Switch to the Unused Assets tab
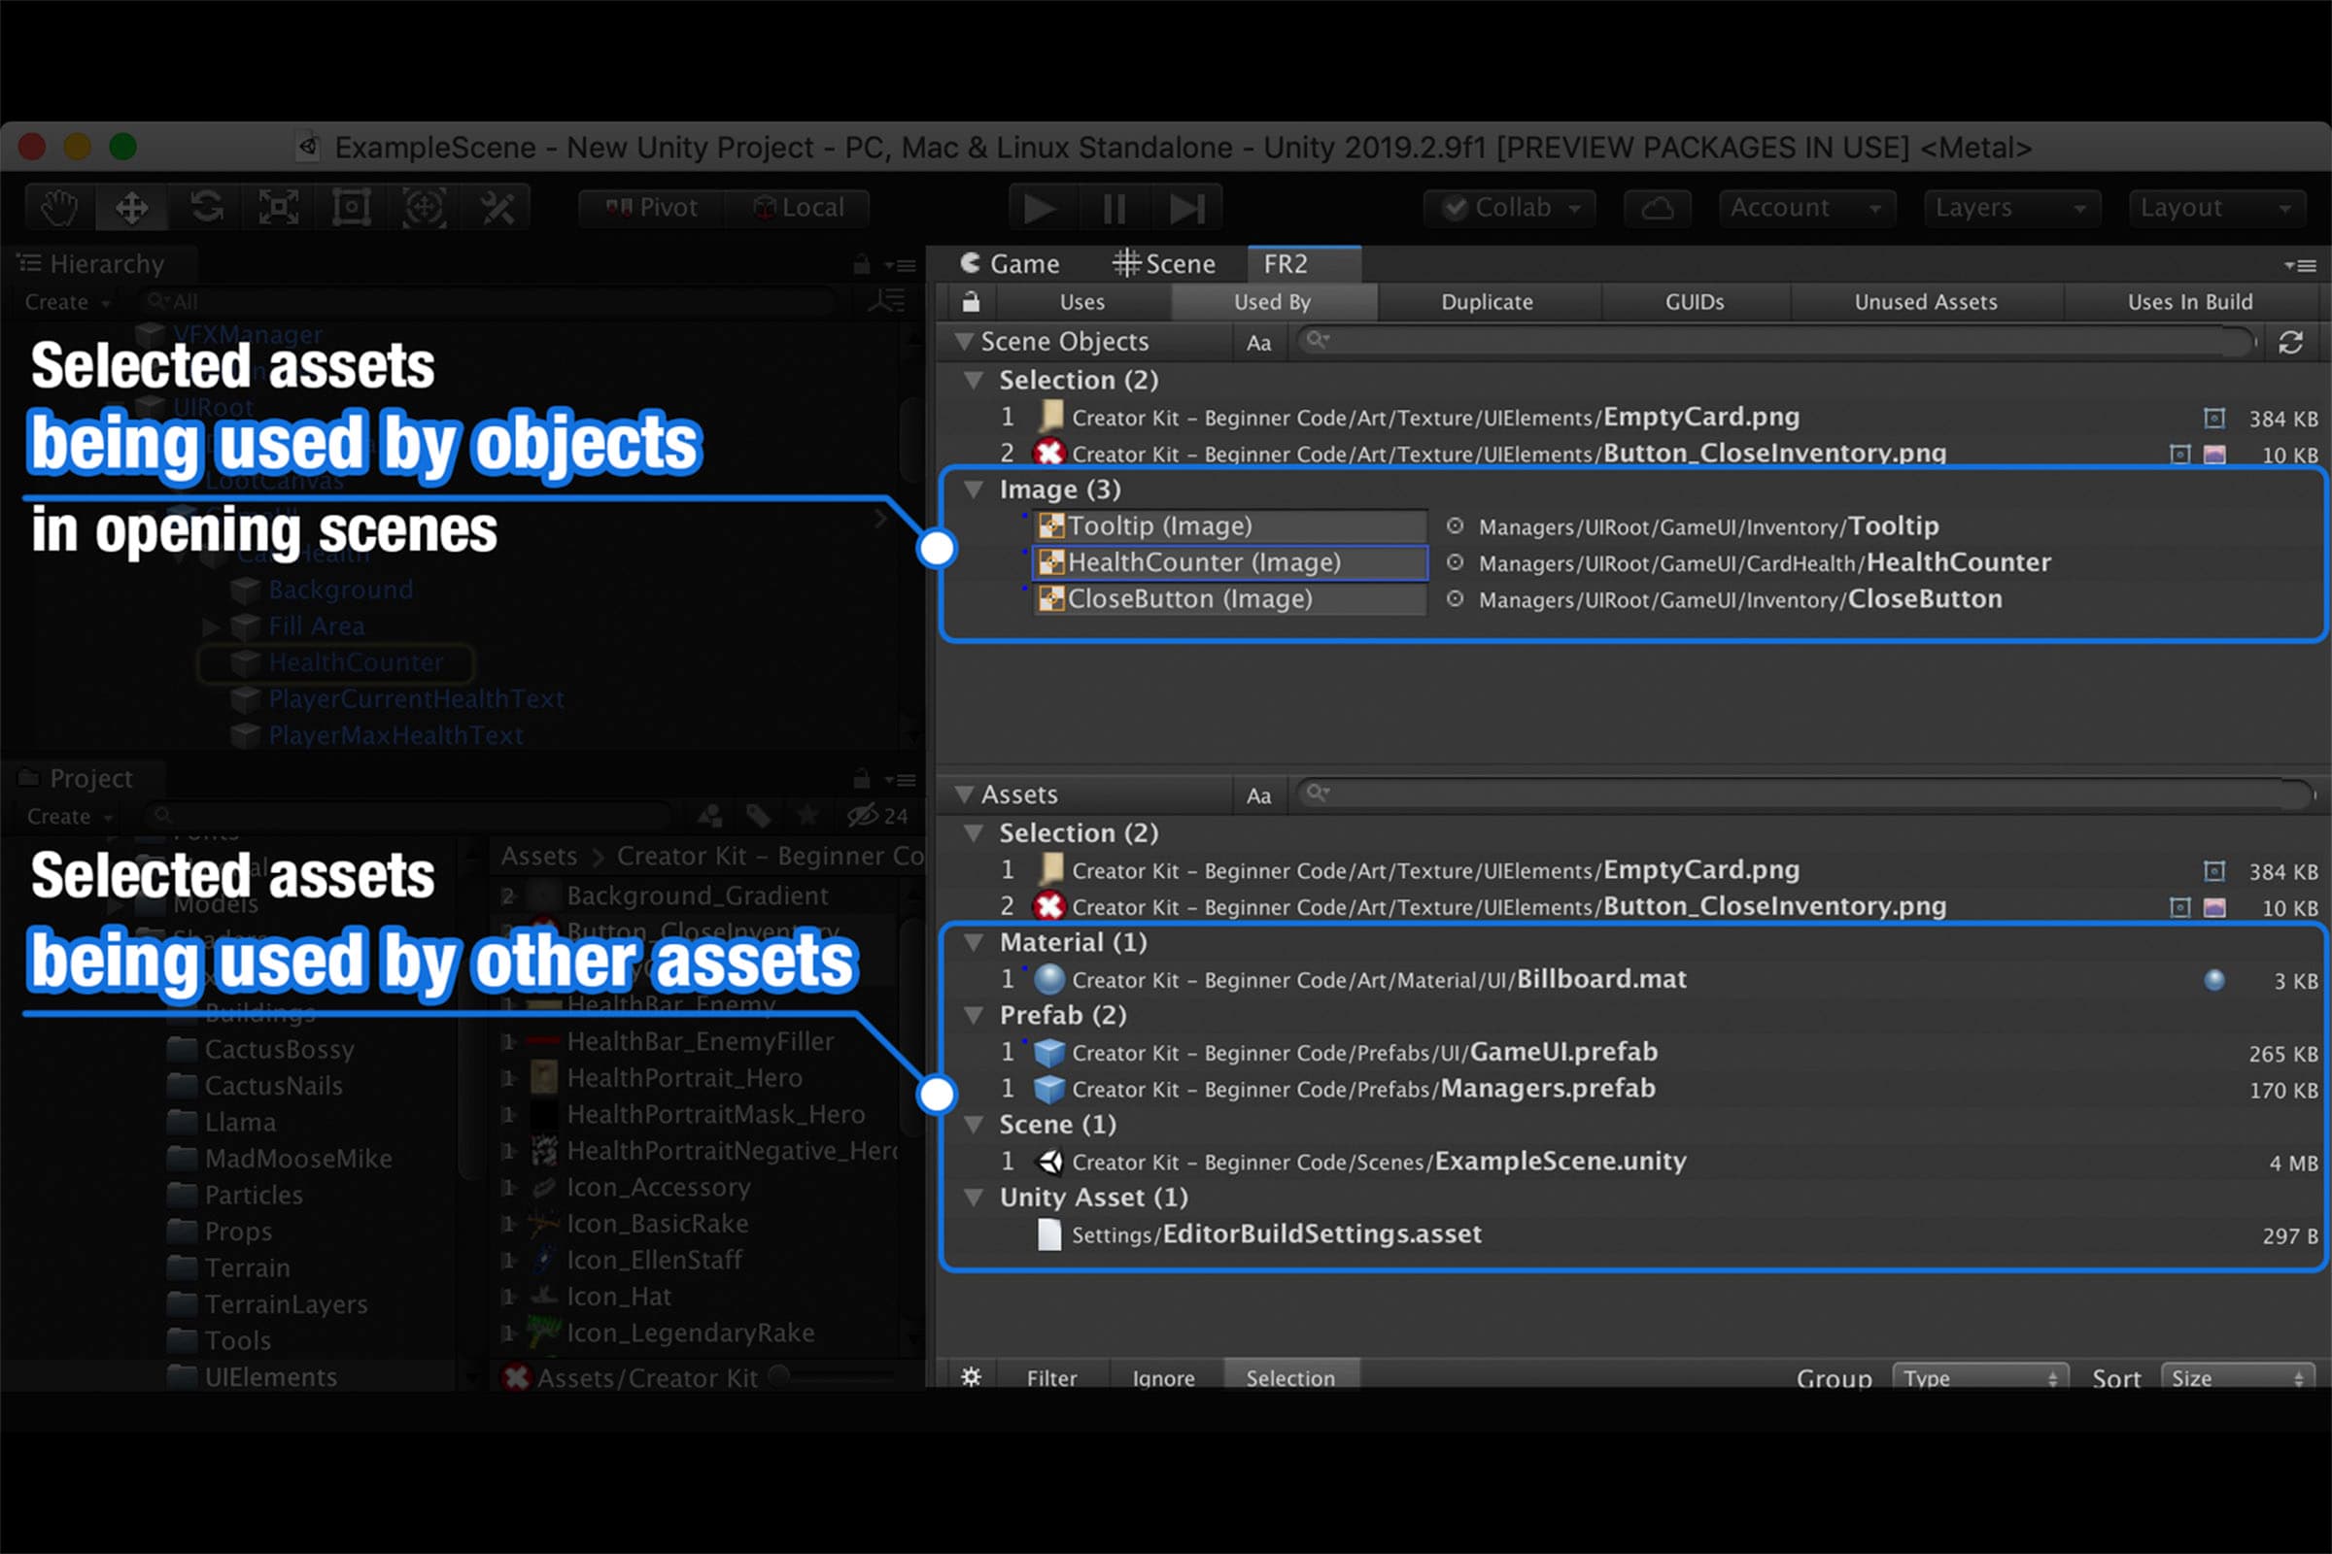 (x=1926, y=301)
